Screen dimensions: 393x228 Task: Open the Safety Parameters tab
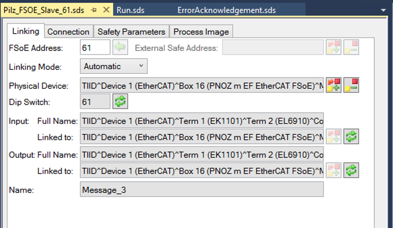131,32
